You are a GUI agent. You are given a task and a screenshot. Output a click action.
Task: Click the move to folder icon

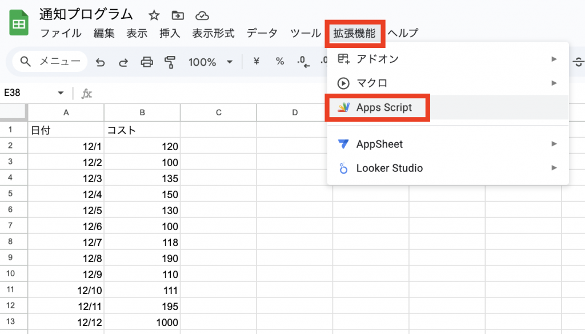pyautogui.click(x=178, y=15)
